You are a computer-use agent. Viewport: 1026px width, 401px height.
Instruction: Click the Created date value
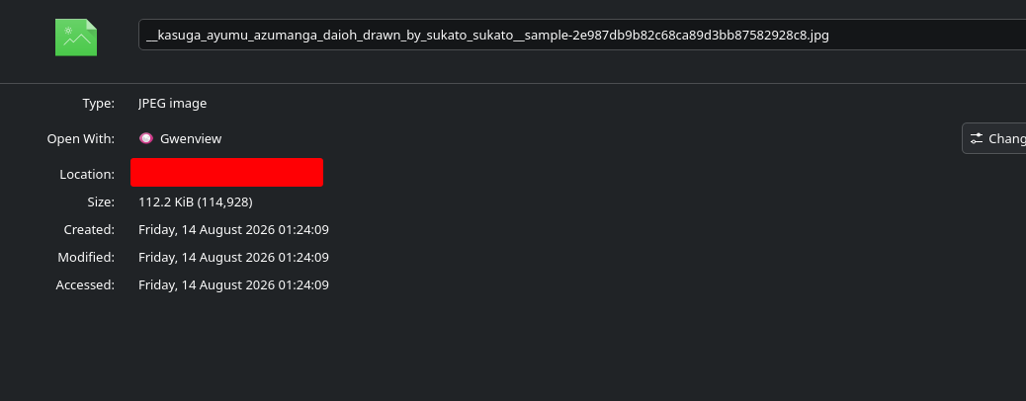[233, 229]
